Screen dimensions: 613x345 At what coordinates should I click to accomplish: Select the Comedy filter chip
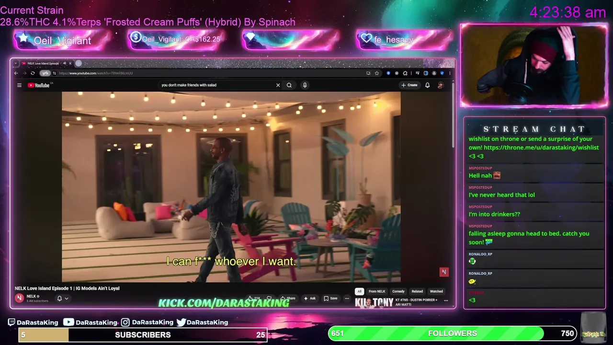tap(398, 291)
